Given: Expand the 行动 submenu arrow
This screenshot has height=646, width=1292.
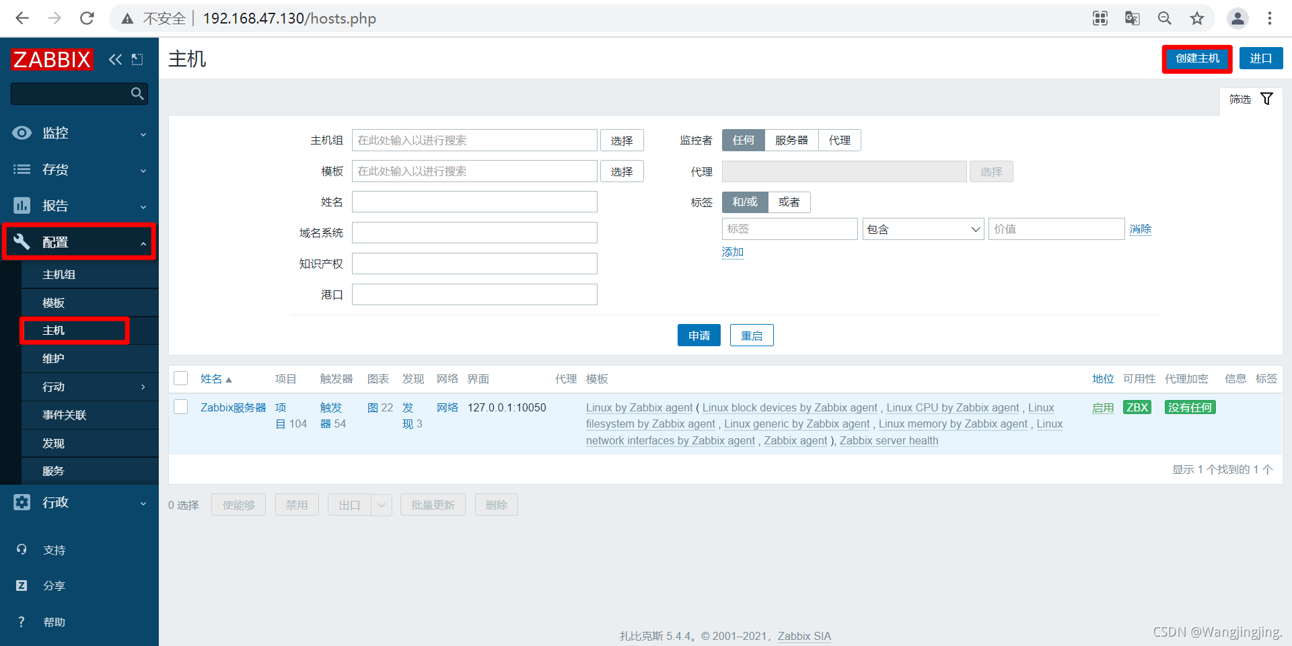Looking at the screenshot, I should pos(143,387).
